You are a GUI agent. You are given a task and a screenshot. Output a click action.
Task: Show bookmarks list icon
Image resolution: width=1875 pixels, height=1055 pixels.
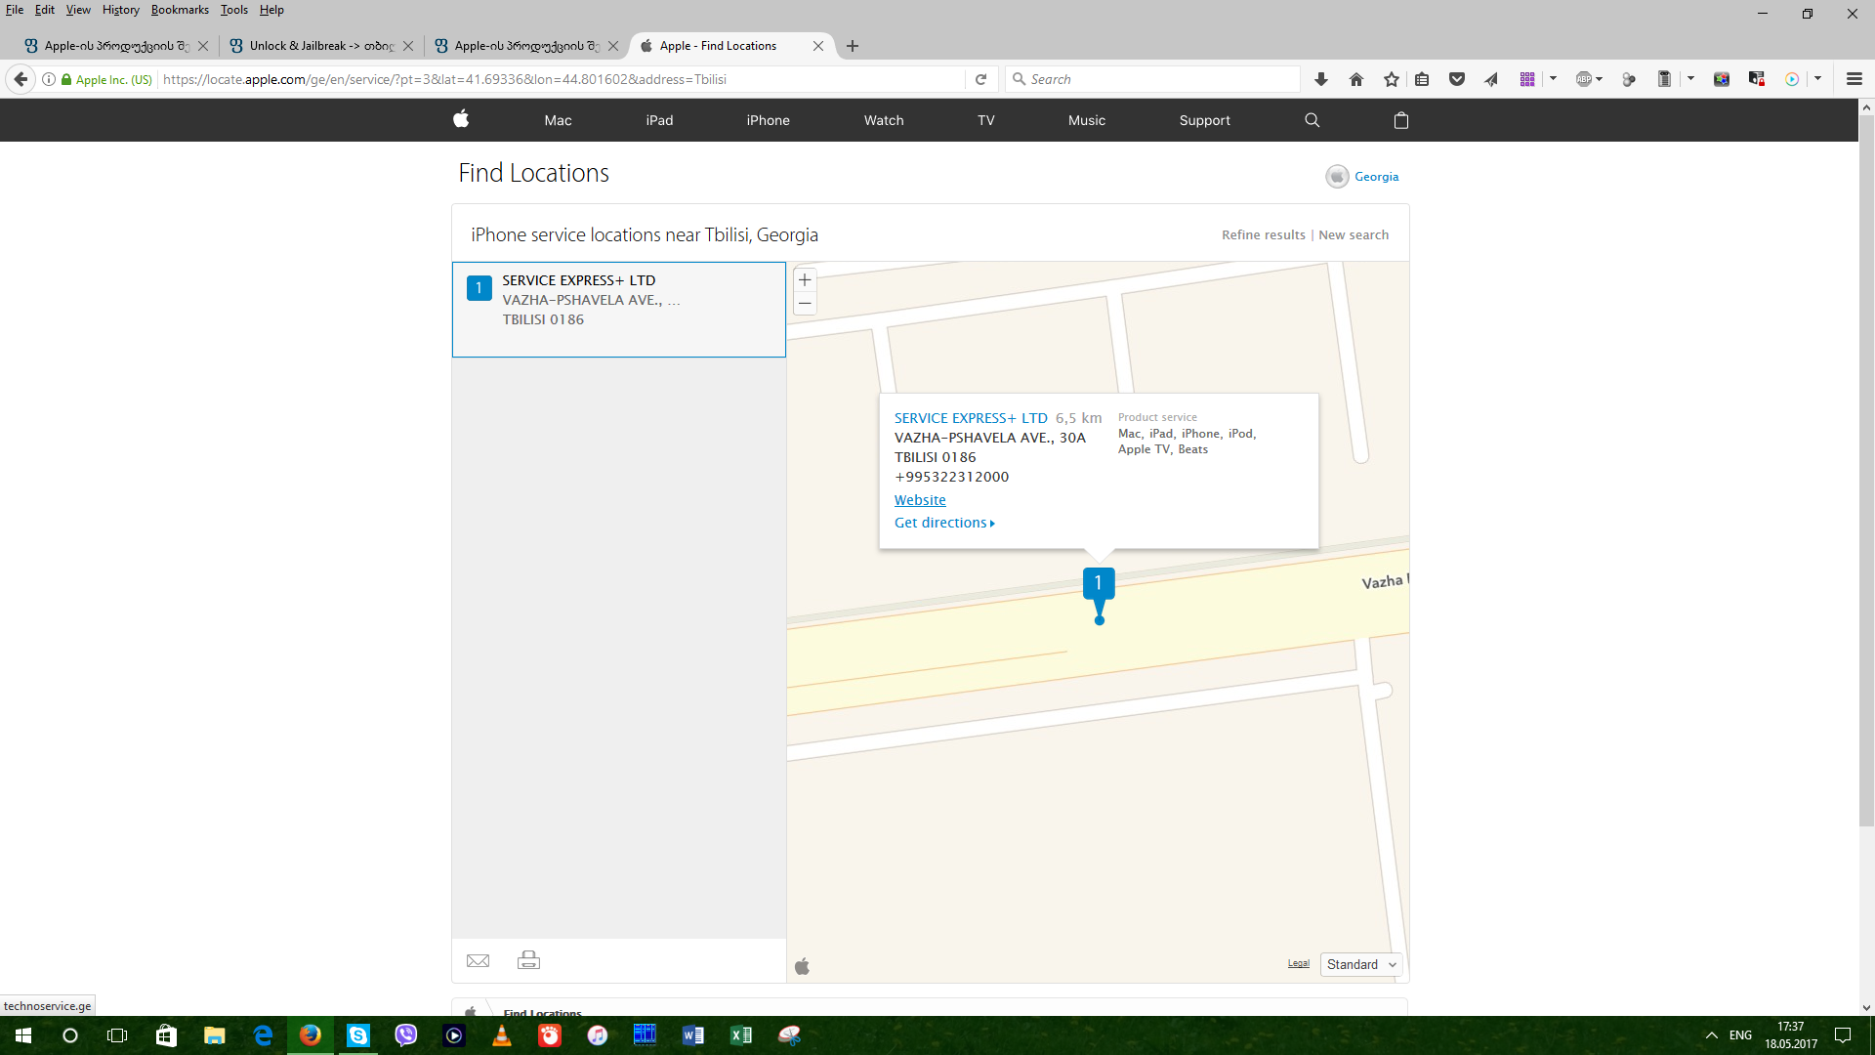[1422, 79]
